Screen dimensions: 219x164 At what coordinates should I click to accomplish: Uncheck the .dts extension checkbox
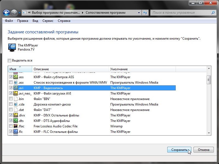[11, 120]
